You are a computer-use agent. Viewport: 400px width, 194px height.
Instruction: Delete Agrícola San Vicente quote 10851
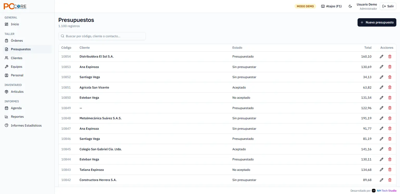(390, 87)
